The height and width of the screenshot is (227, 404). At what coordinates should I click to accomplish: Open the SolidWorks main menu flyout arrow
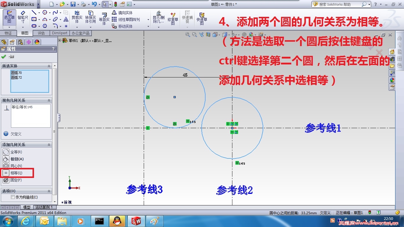pyautogui.click(x=38, y=4)
